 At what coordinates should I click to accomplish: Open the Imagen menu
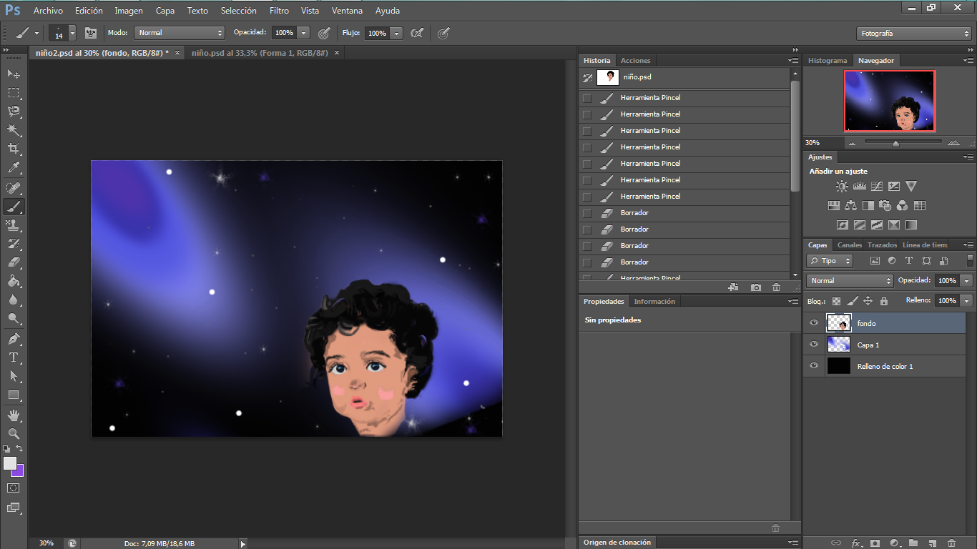click(x=129, y=11)
